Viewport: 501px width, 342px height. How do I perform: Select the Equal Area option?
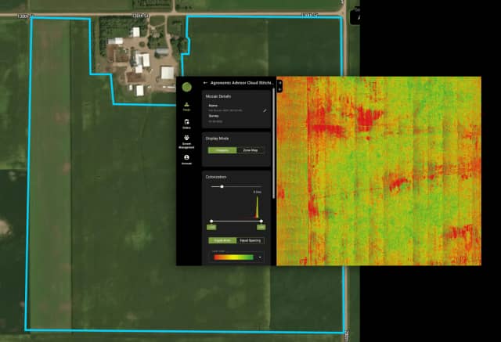point(222,240)
